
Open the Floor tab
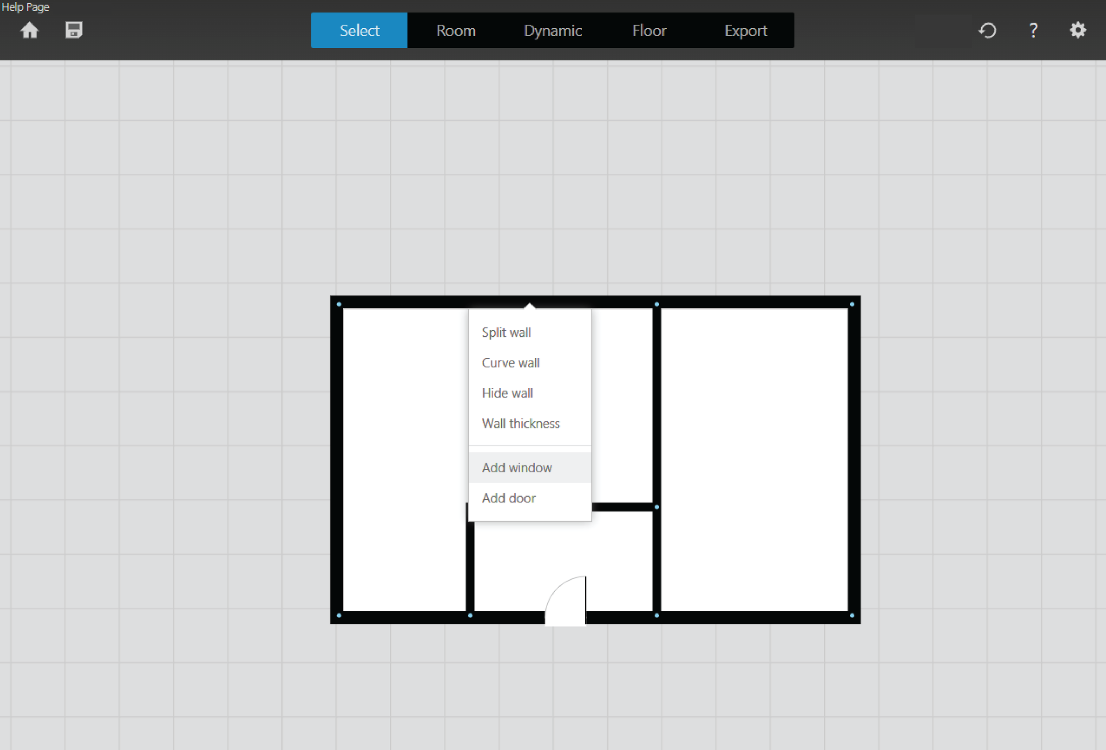pyautogui.click(x=649, y=31)
